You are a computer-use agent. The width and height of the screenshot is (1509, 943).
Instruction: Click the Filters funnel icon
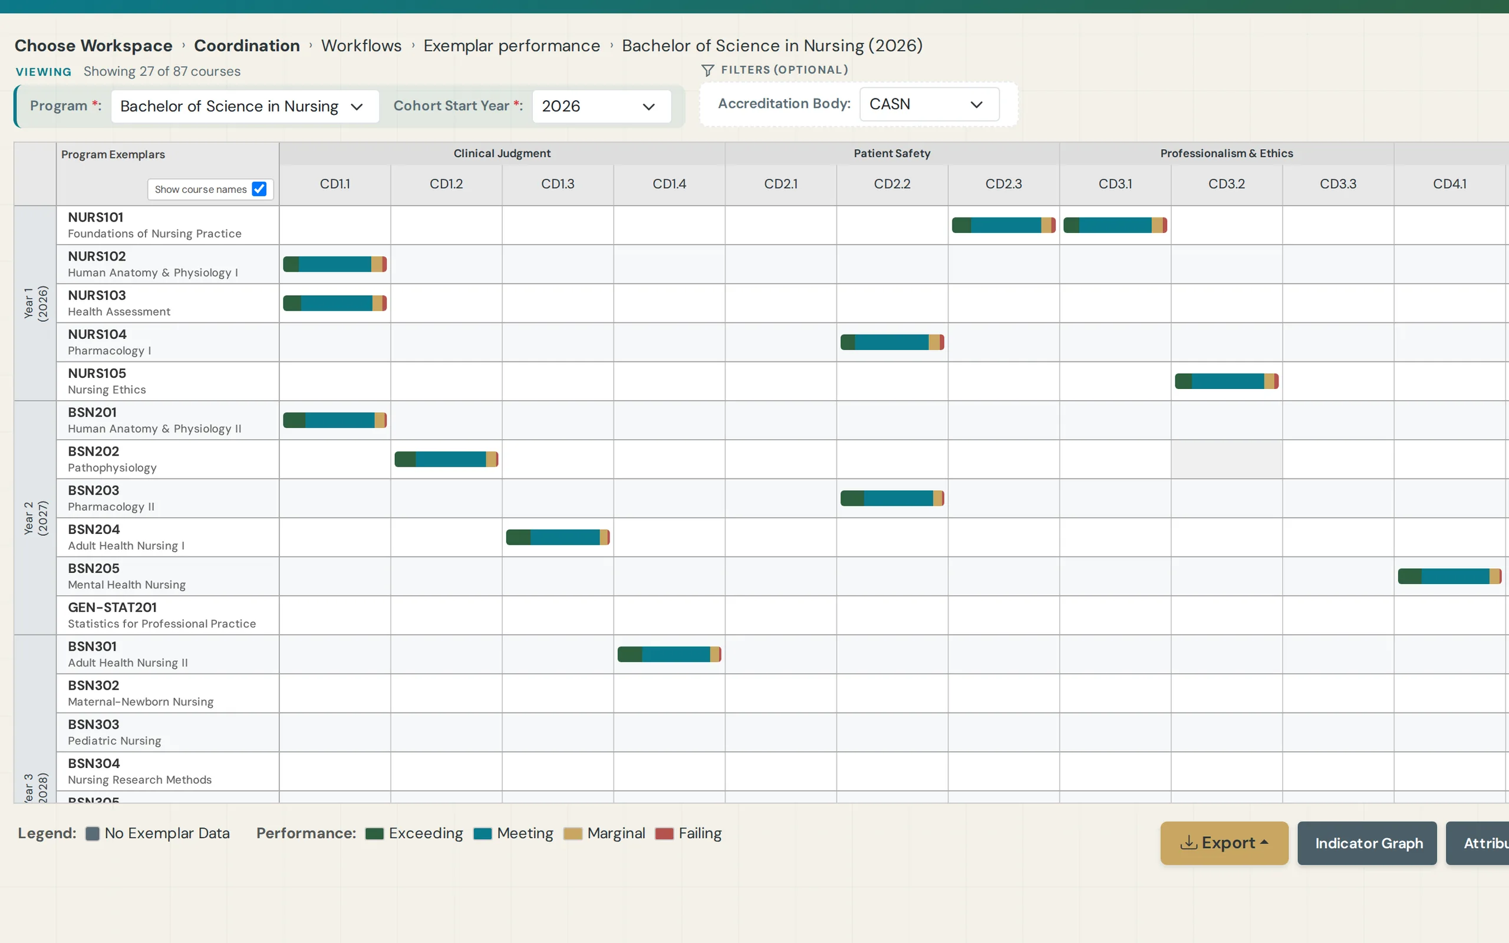pyautogui.click(x=707, y=70)
